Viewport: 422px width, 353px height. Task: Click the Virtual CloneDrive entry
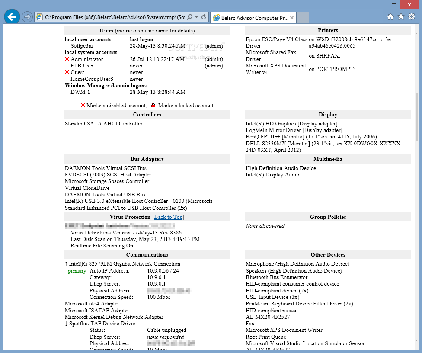(x=87, y=188)
